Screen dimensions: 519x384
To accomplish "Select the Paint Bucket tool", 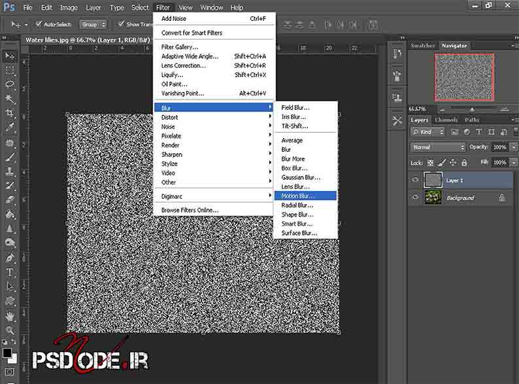I will pyautogui.click(x=10, y=215).
